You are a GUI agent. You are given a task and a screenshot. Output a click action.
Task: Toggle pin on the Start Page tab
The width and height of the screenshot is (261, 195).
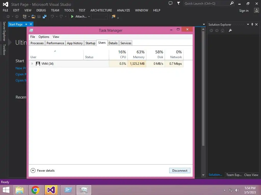pos(26,24)
